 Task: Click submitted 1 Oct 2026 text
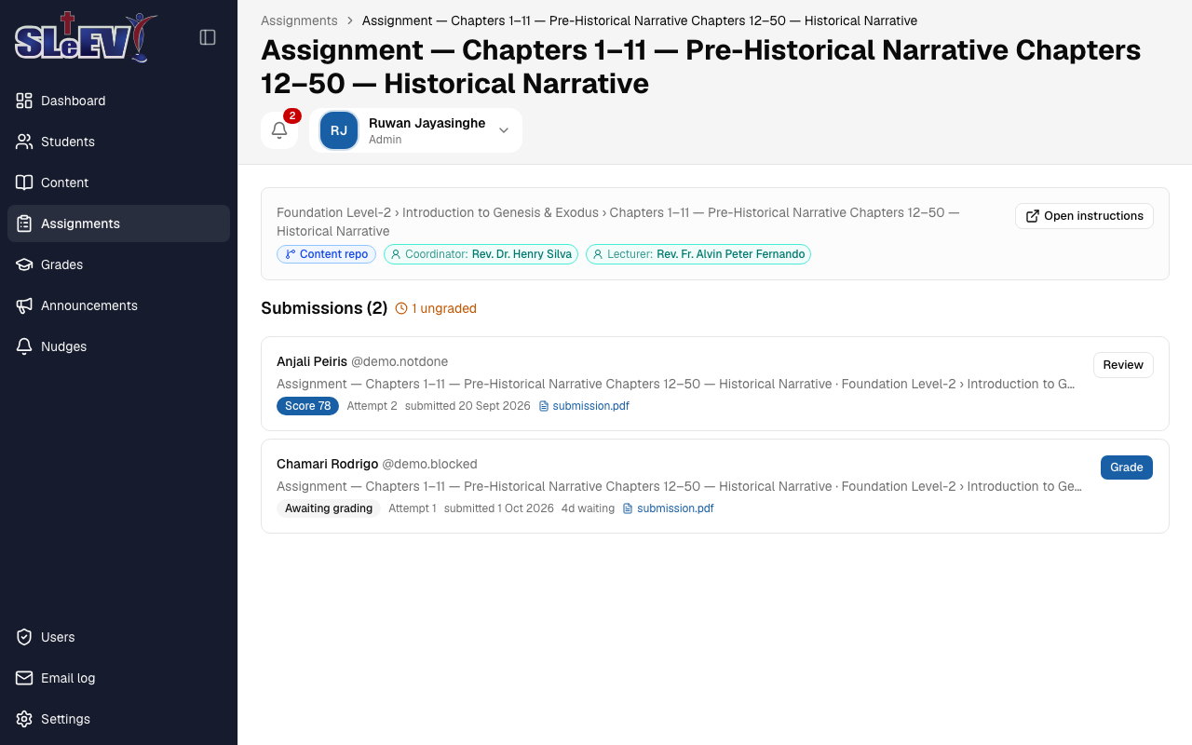pos(499,508)
